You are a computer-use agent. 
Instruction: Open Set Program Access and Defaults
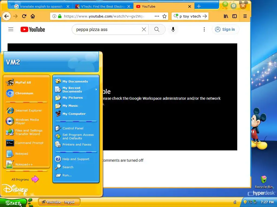(76, 136)
